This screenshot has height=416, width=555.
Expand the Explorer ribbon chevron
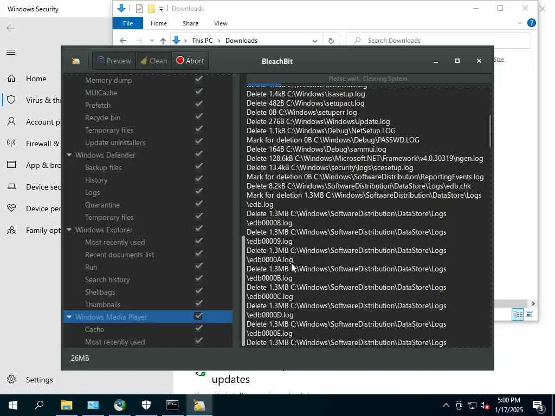[519, 23]
